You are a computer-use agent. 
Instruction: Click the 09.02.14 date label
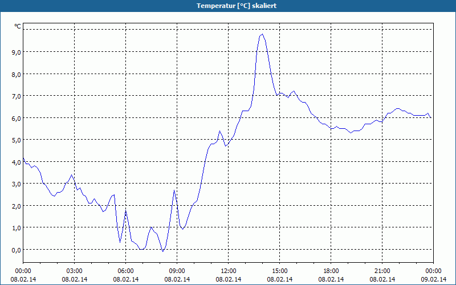[433, 279]
